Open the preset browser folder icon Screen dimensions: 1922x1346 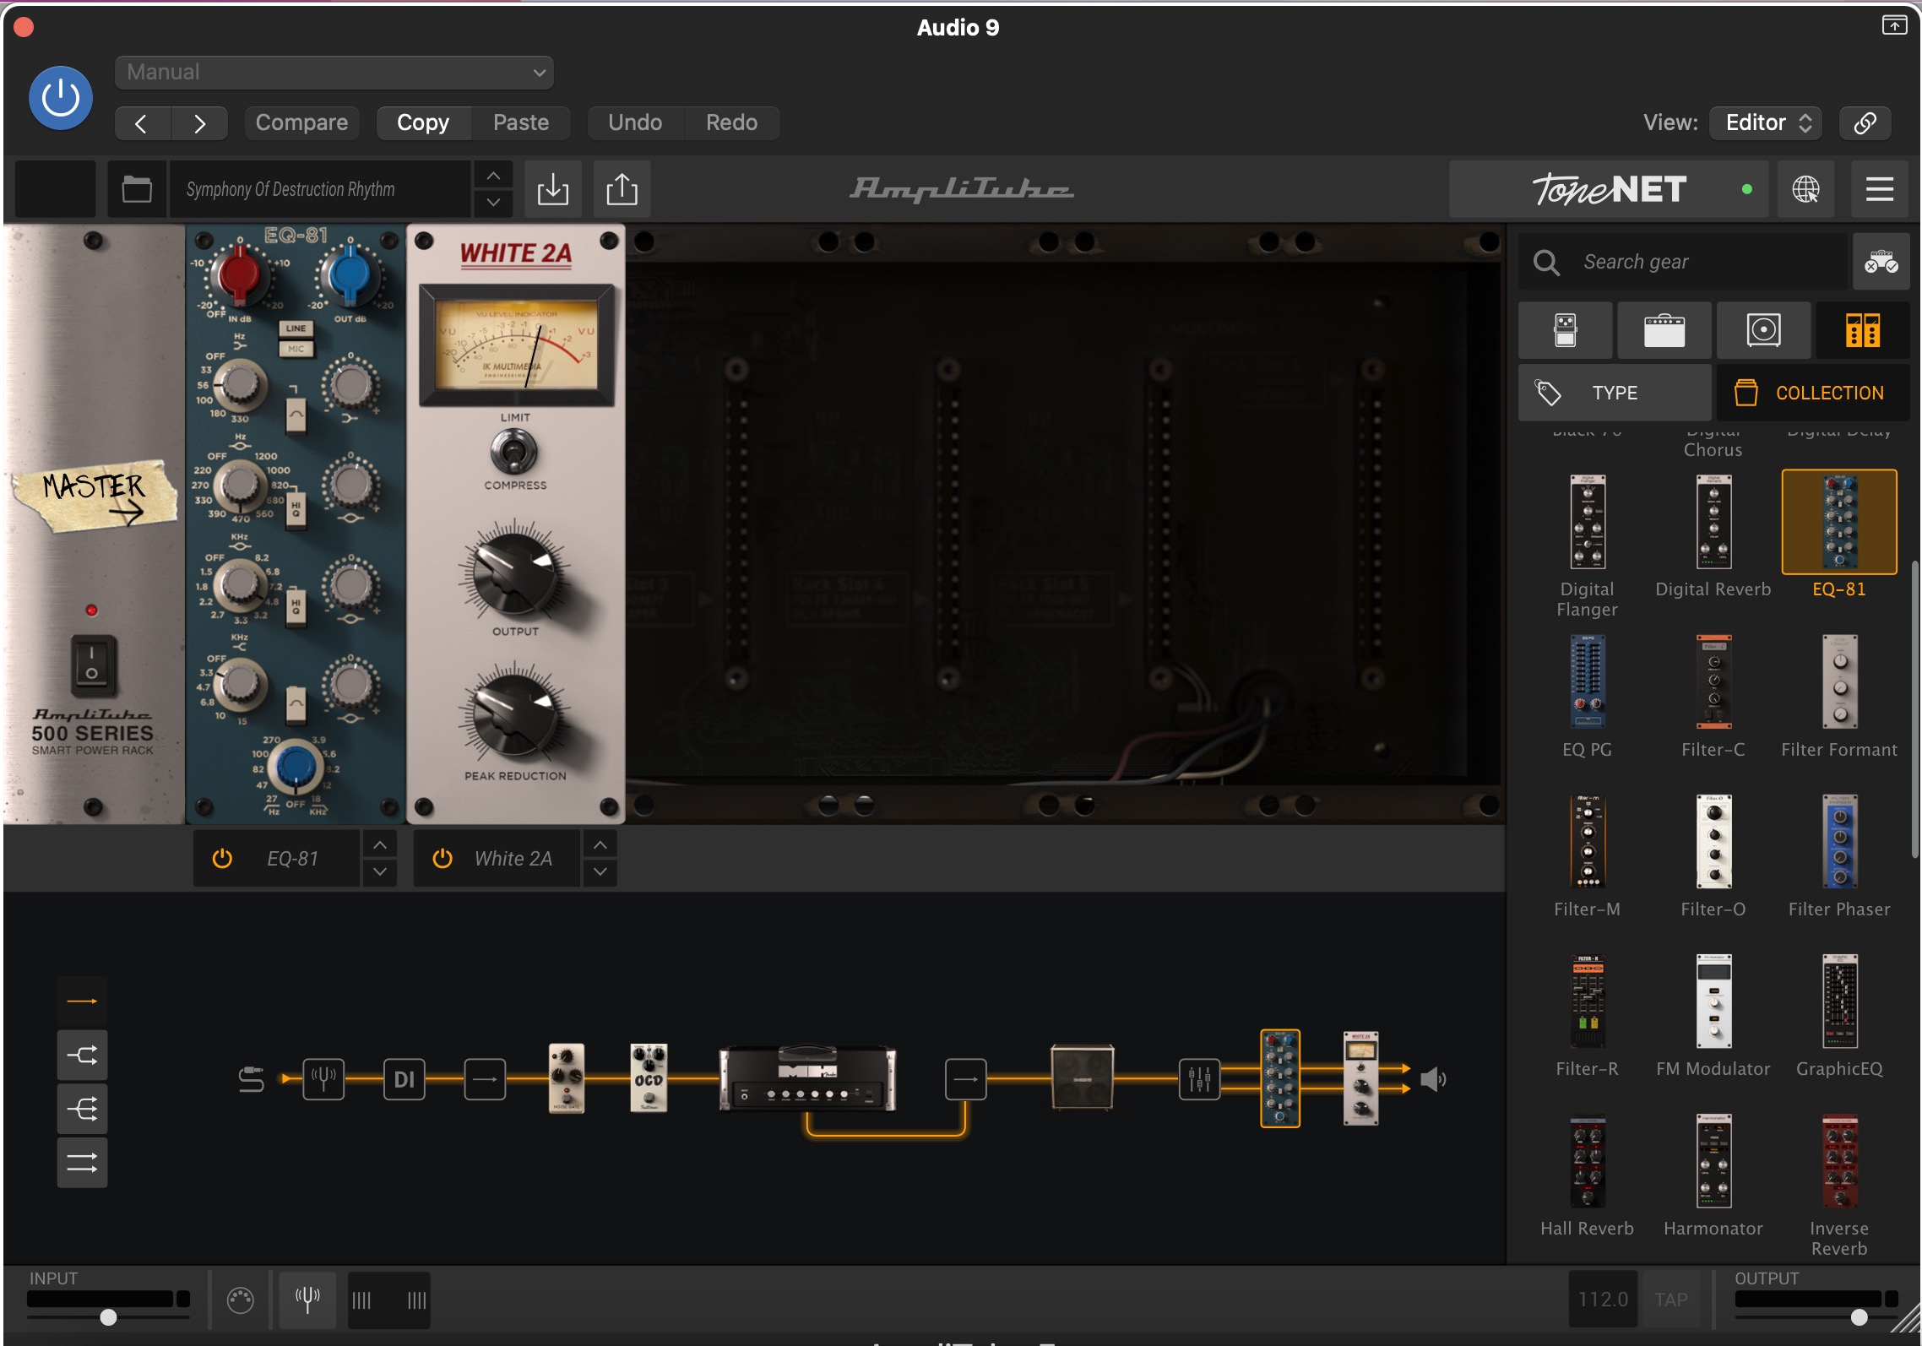tap(137, 189)
